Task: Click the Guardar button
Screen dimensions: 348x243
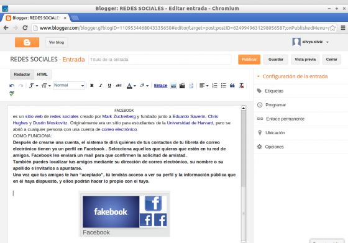Action: pyautogui.click(x=276, y=60)
